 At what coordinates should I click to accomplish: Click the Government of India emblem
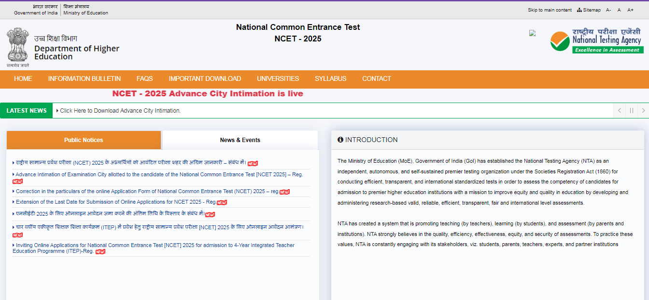tap(18, 45)
